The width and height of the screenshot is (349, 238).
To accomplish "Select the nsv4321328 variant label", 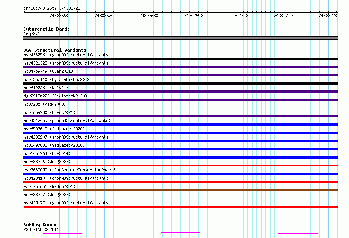I will tap(67, 63).
